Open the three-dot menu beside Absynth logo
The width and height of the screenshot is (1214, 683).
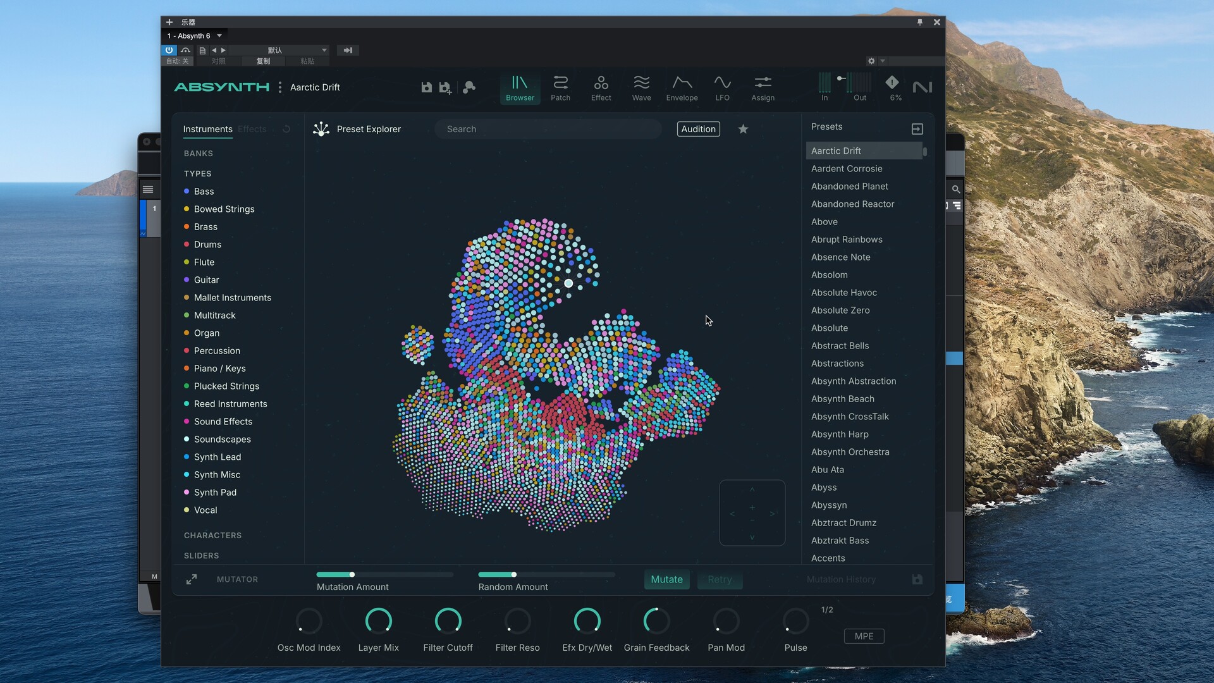tap(280, 87)
